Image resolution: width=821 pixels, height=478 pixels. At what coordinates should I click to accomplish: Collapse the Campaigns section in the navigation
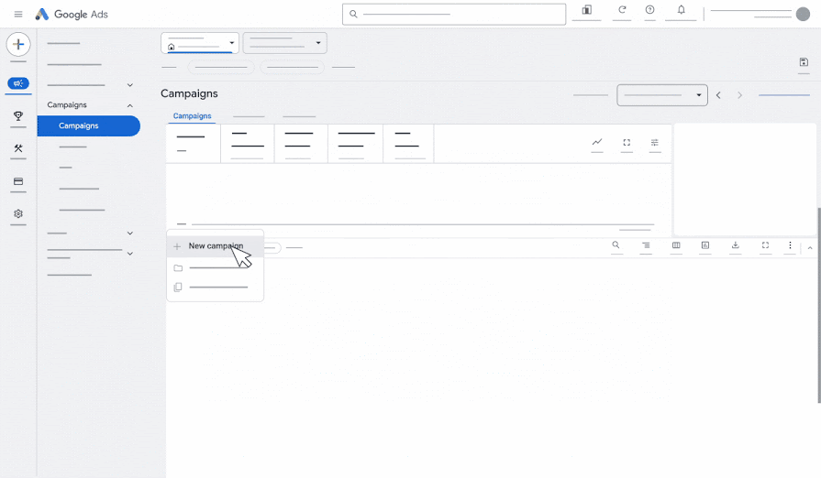click(x=130, y=105)
